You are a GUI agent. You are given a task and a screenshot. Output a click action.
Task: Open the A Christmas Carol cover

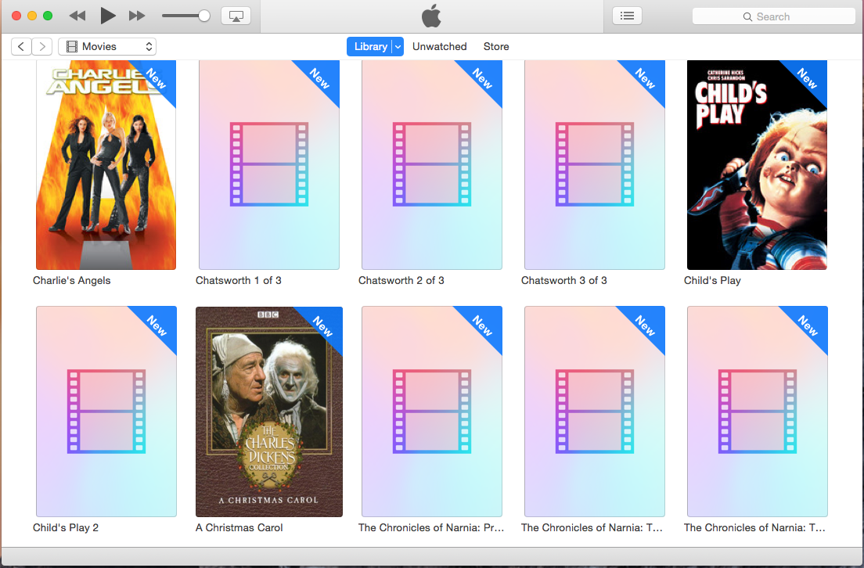[269, 411]
